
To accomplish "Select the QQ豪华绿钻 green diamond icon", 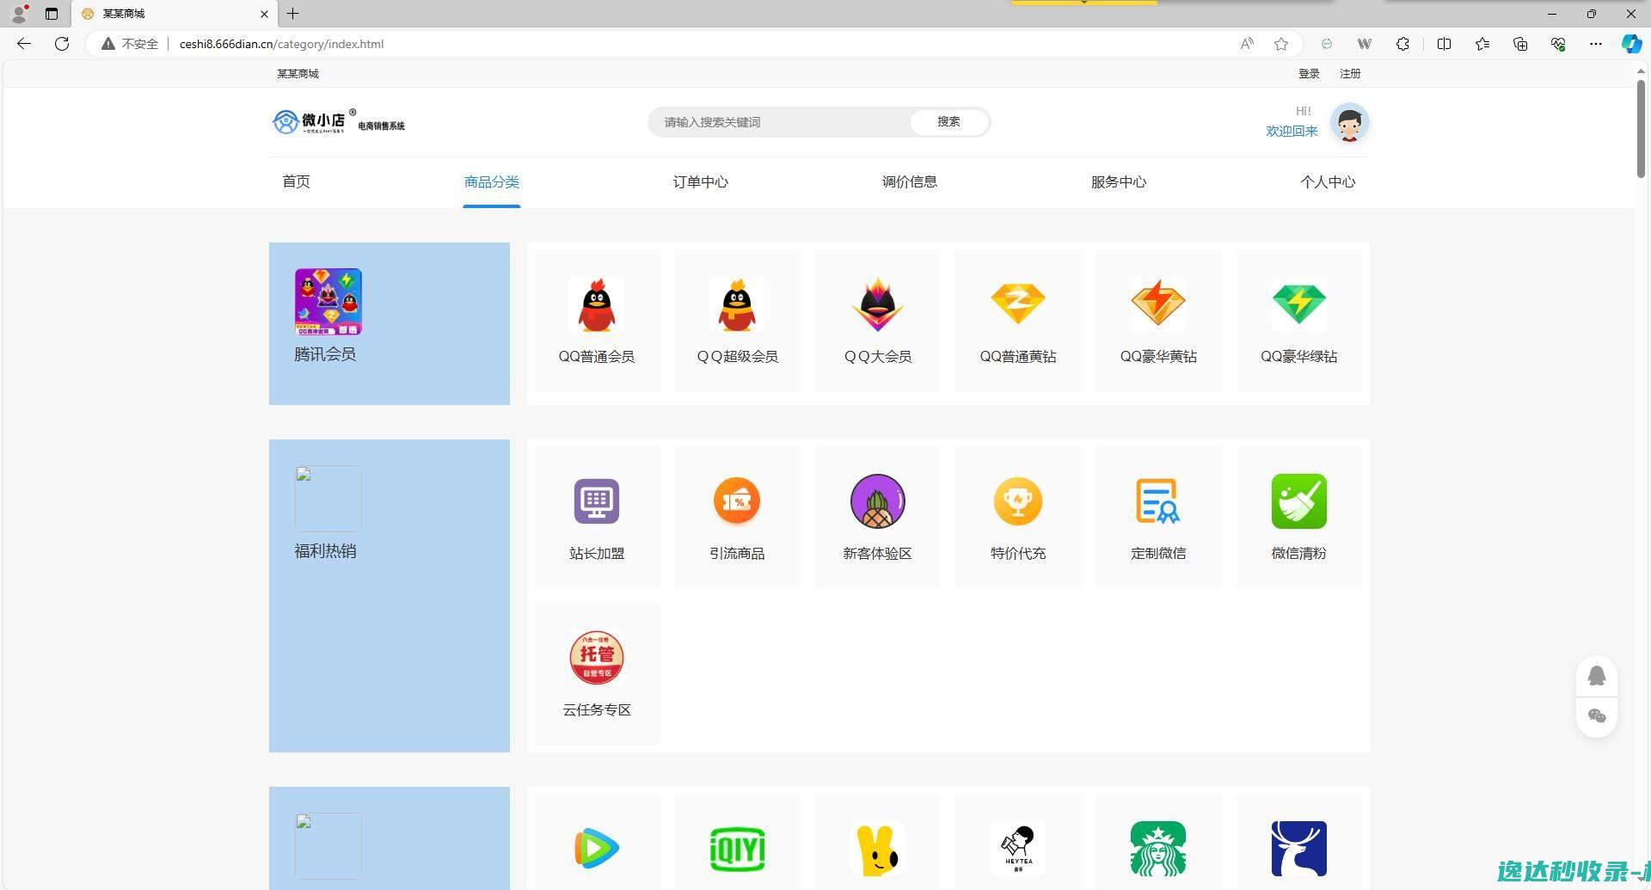I will [x=1298, y=304].
